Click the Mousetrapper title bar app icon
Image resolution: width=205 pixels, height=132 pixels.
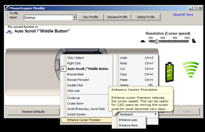click(7, 8)
